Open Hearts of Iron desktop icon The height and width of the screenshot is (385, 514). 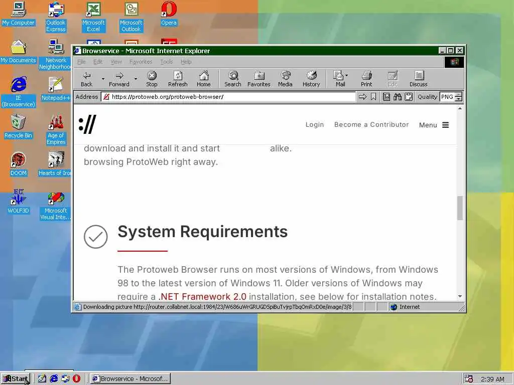click(x=56, y=164)
